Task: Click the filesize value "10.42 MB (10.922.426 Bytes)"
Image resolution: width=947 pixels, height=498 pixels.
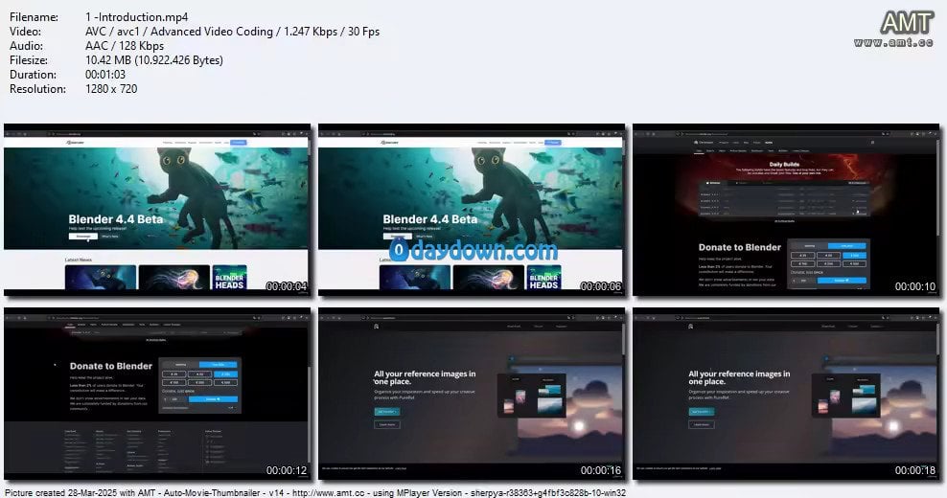Action: pos(154,60)
